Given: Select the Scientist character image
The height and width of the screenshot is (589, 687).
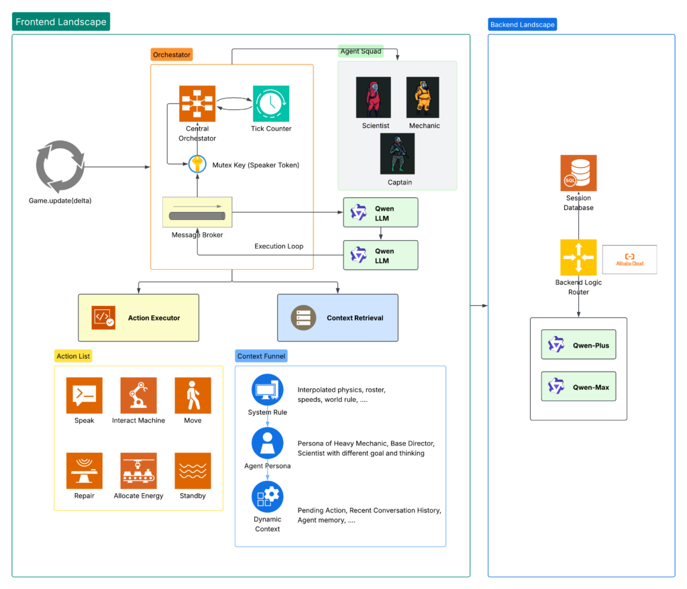Looking at the screenshot, I should [x=373, y=97].
